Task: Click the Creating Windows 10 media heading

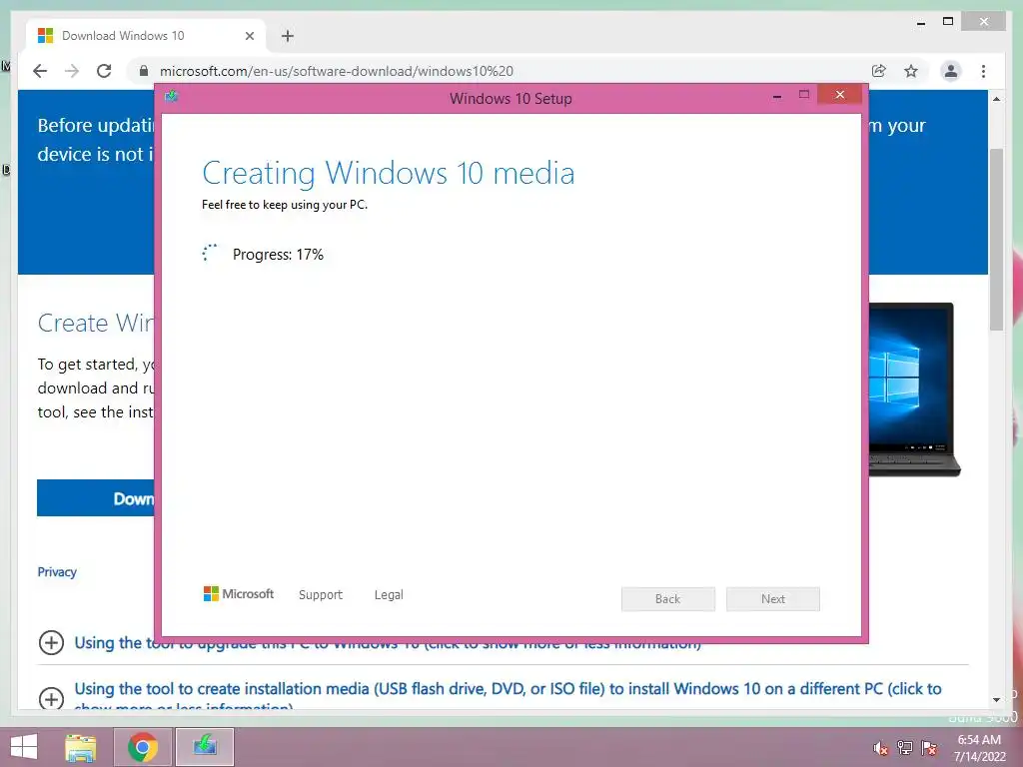Action: tap(389, 174)
